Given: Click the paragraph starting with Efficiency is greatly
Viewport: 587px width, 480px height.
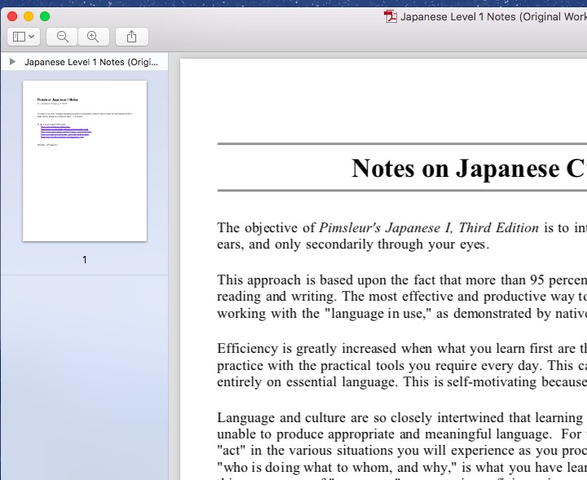Looking at the screenshot, I should click(401, 365).
